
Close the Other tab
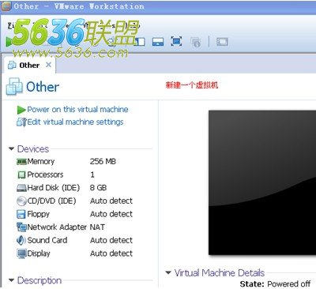click(48, 65)
